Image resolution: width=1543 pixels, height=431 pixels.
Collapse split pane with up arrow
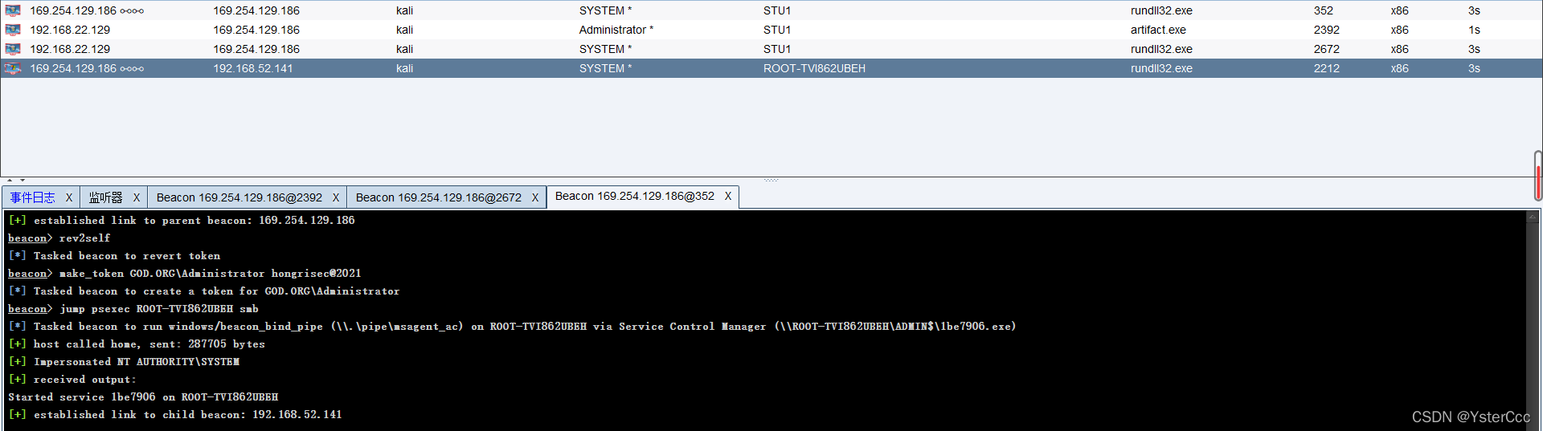10,181
